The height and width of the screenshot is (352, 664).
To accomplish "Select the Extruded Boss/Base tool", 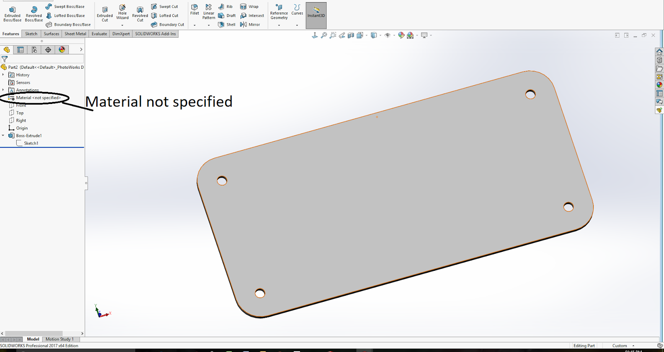I will click(12, 14).
